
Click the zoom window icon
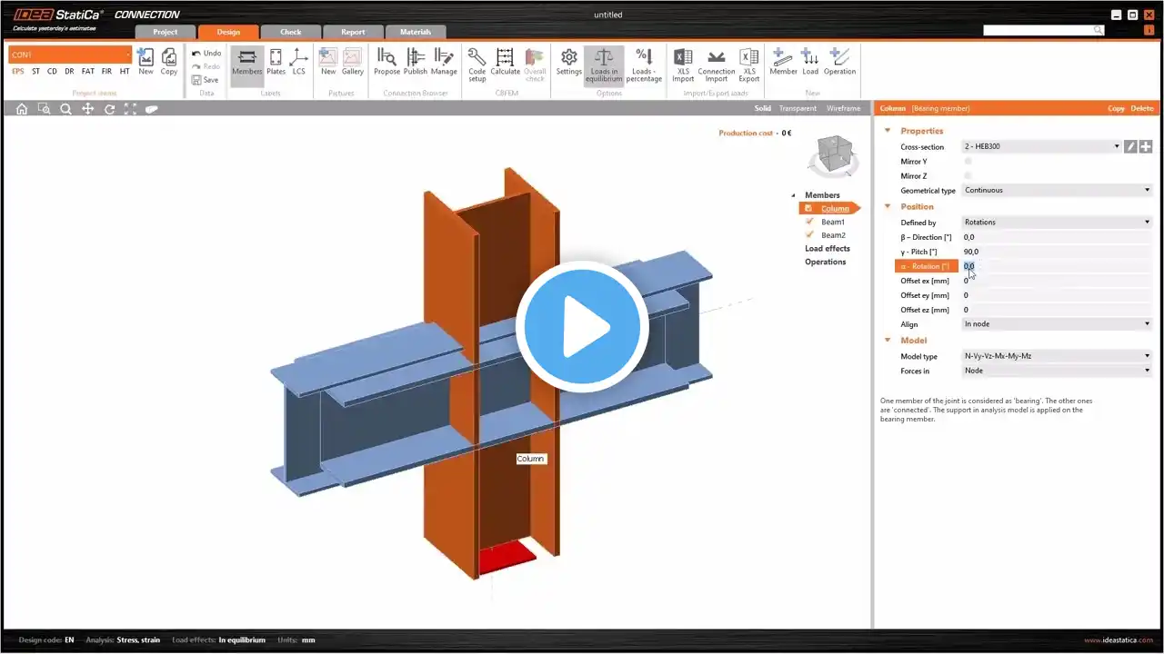[44, 109]
